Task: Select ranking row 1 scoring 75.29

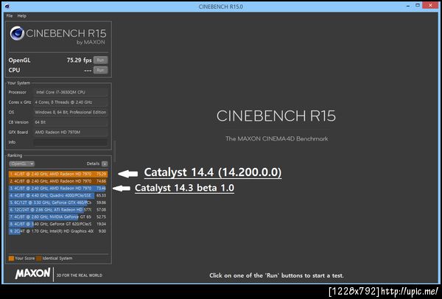Action: pos(57,174)
